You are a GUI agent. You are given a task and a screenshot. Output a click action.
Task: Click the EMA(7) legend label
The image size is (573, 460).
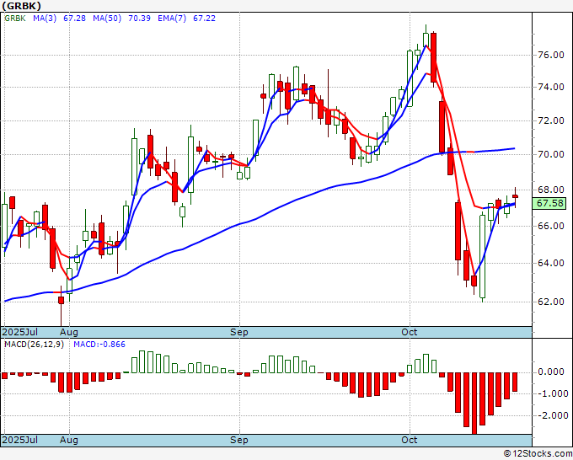[x=172, y=19]
